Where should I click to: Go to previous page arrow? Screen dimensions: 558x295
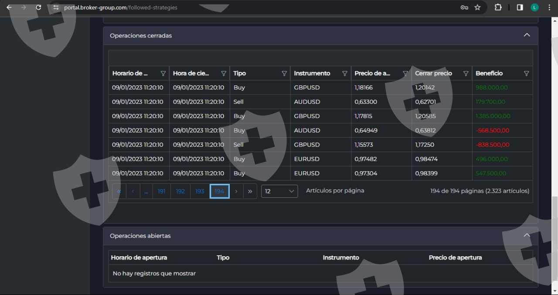(133, 191)
